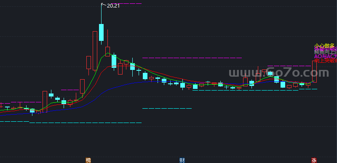Click the 榜 marker icon on the time axis
The height and width of the screenshot is (163, 337).
(x=88, y=160)
